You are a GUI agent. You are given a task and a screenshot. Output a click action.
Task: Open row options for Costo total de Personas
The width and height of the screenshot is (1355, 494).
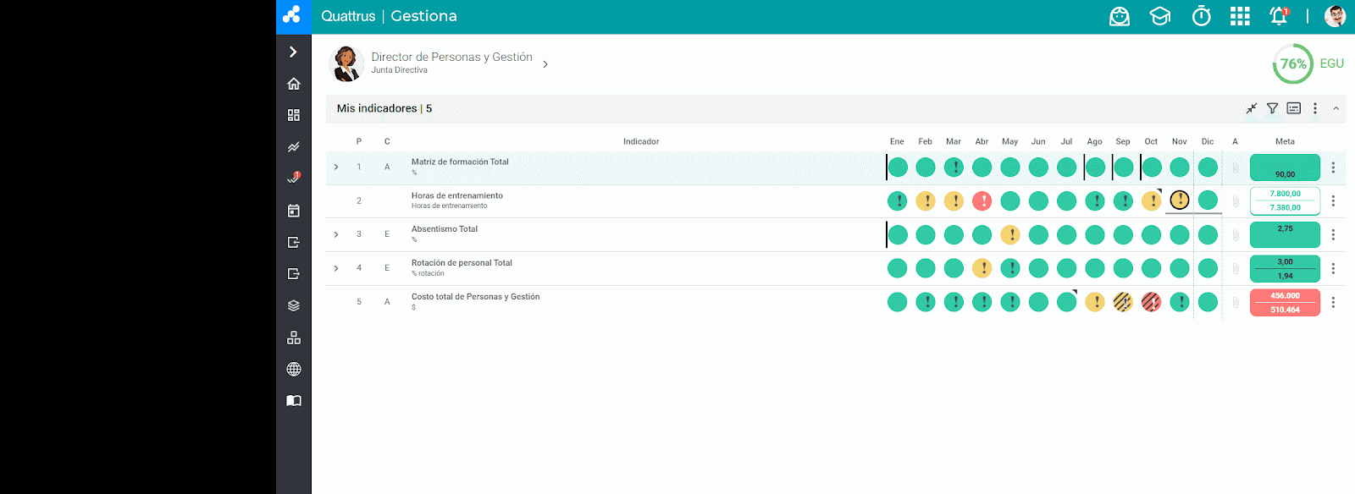1332,303
